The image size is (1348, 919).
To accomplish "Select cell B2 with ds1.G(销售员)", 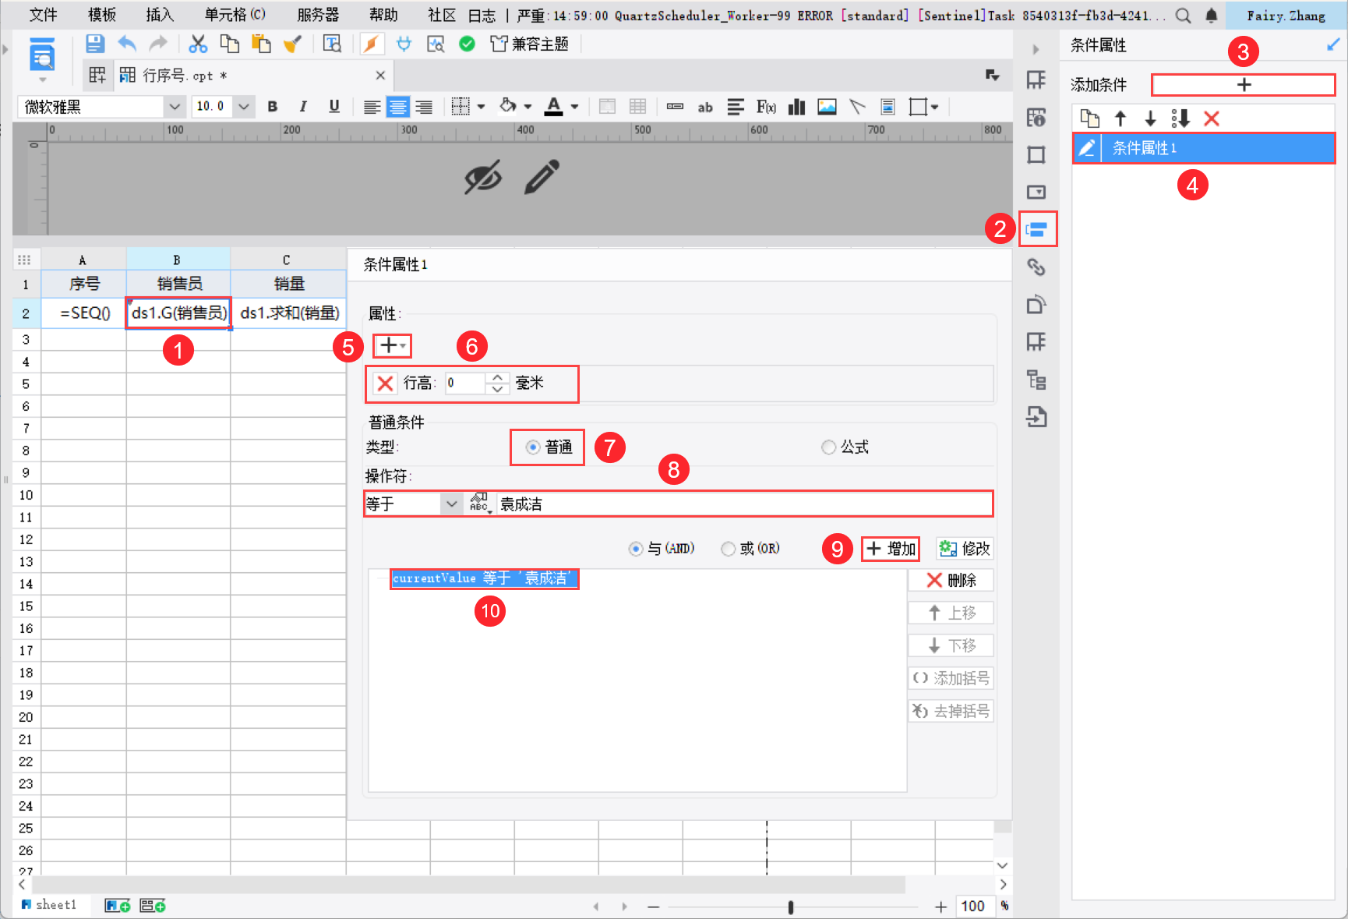I will tap(178, 313).
